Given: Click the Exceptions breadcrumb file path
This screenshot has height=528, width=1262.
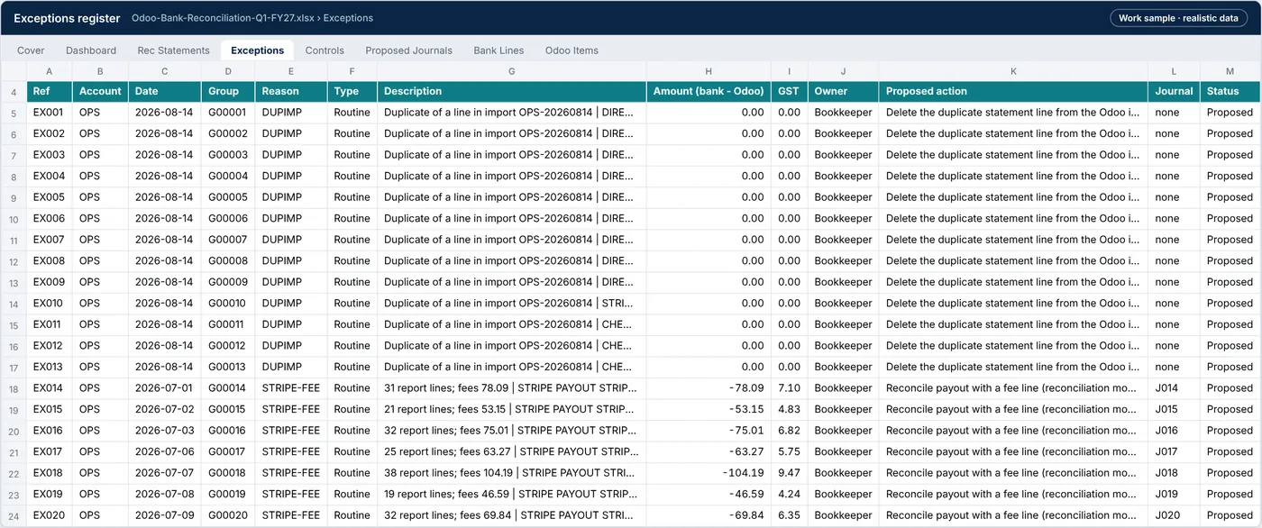Looking at the screenshot, I should pyautogui.click(x=252, y=18).
